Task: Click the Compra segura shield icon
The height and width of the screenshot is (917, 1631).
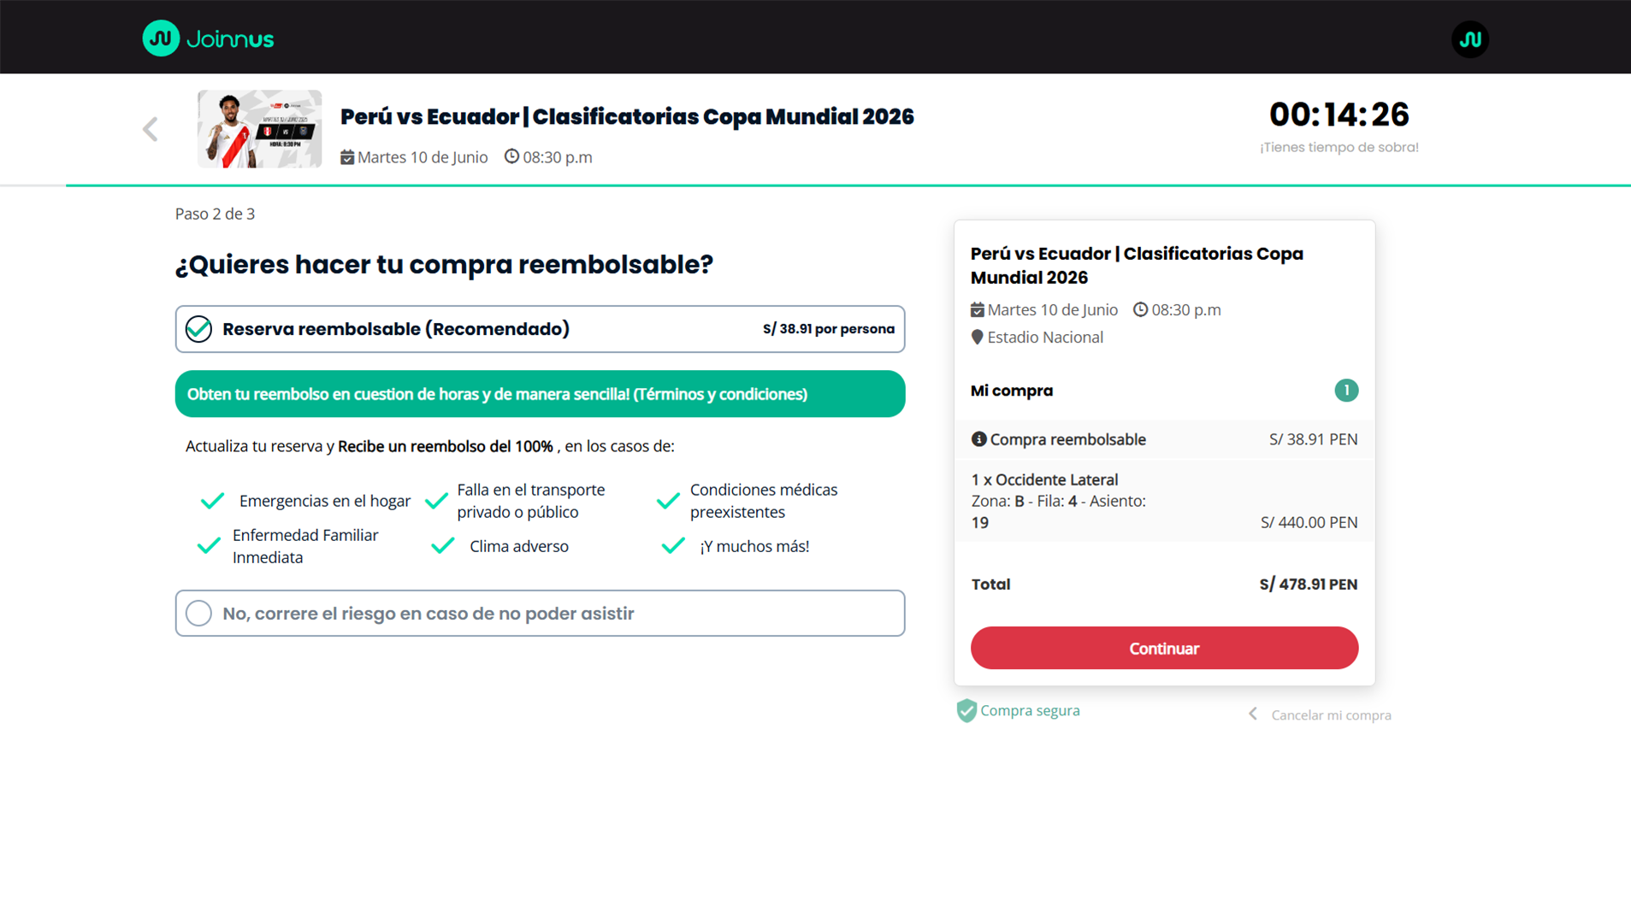Action: 966,711
